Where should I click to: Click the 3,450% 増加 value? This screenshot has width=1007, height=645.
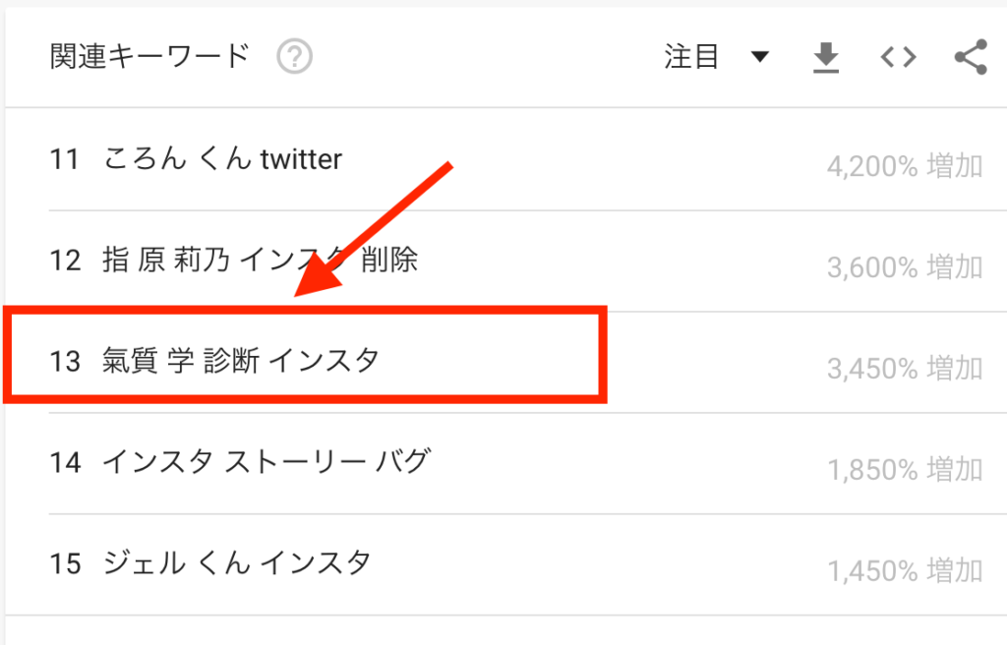click(905, 369)
